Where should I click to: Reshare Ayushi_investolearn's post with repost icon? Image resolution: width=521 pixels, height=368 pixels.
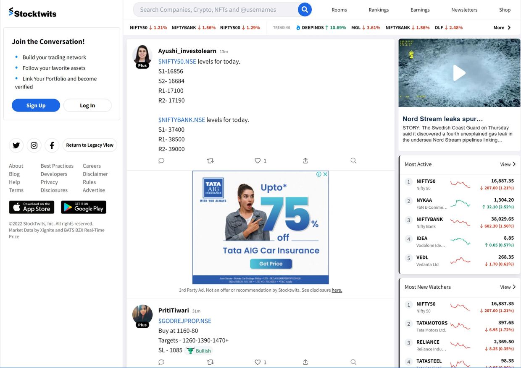click(211, 161)
